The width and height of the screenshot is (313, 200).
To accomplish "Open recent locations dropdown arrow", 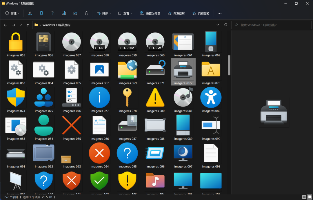I will (x=21, y=25).
